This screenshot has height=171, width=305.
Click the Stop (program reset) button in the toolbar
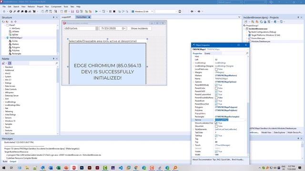(114, 11)
